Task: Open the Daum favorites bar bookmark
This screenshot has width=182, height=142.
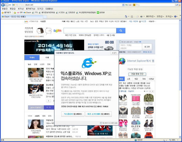Action: click(x=27, y=12)
